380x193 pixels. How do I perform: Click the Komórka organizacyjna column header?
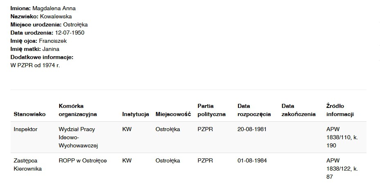pyautogui.click(x=78, y=110)
